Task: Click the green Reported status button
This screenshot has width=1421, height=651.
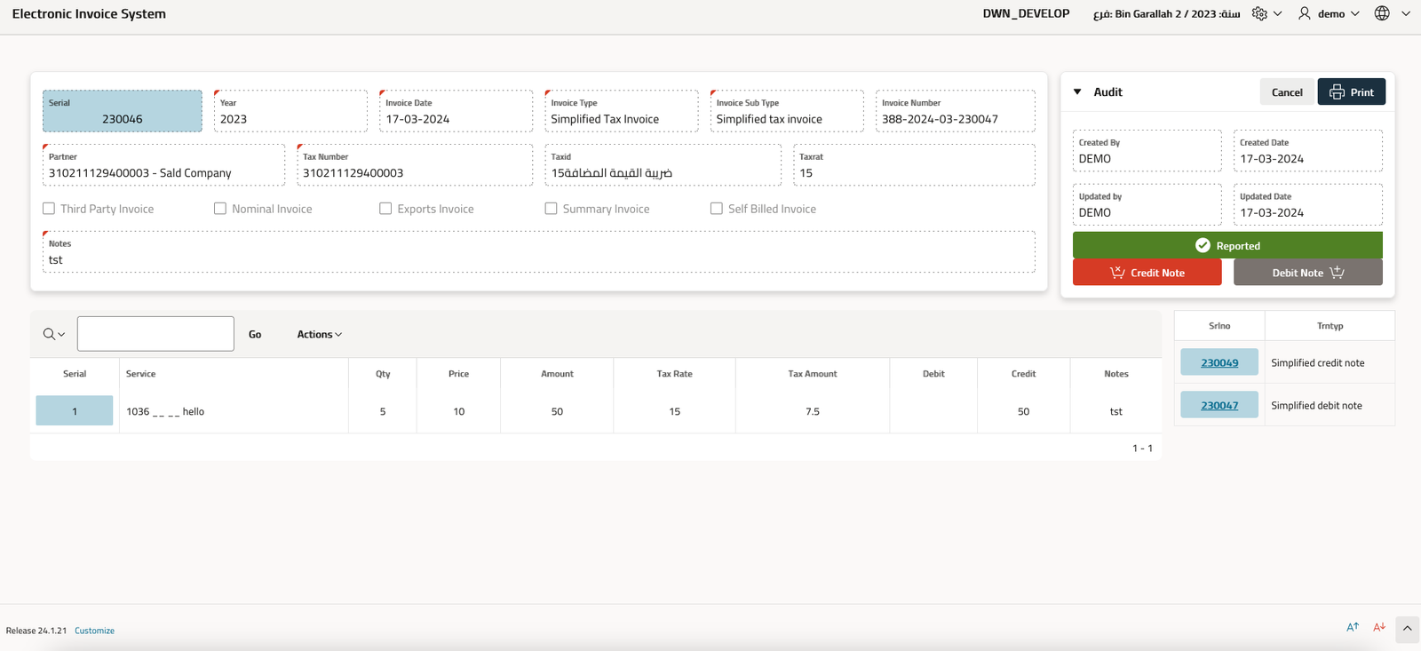Action: [1227, 245]
